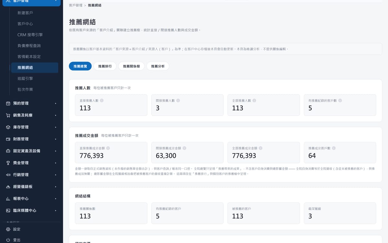Click the 64 推薦成交客戶數 value

click(x=312, y=156)
